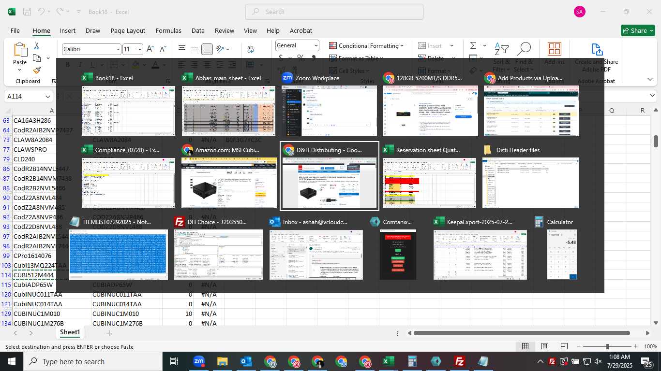The width and height of the screenshot is (661, 371).
Task: Open the AutoSum dropdown arrow
Action: point(485,46)
